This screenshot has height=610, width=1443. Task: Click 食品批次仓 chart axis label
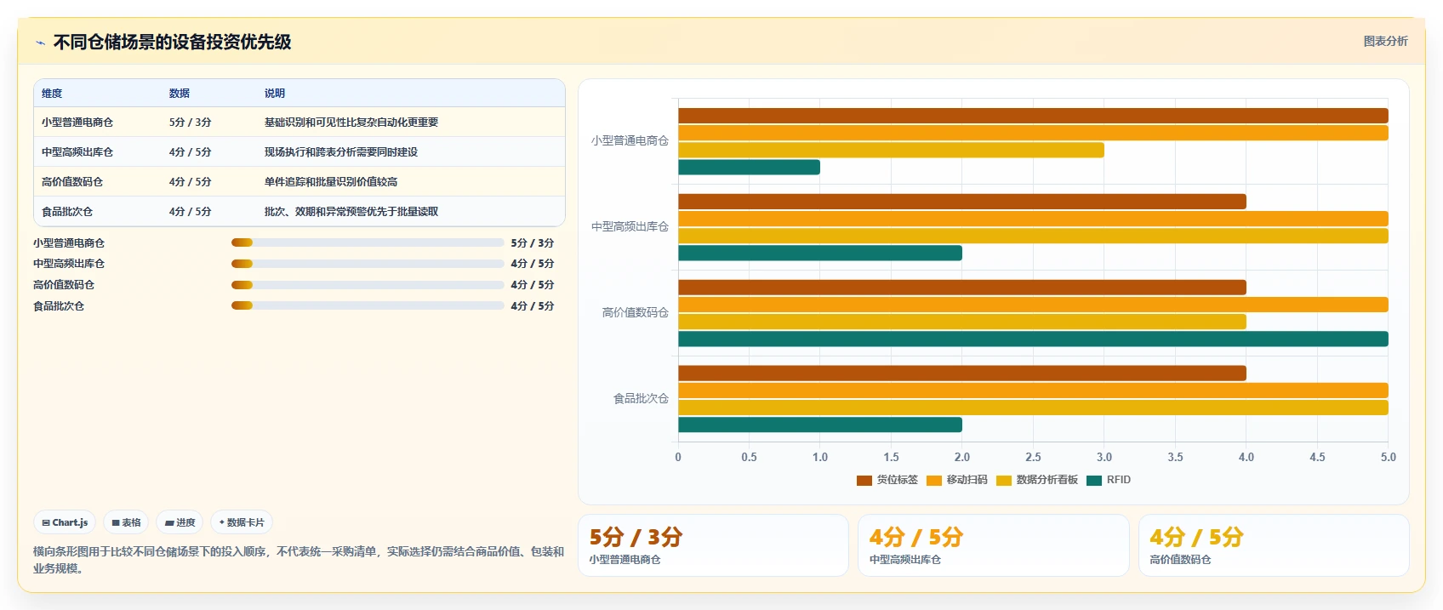641,398
